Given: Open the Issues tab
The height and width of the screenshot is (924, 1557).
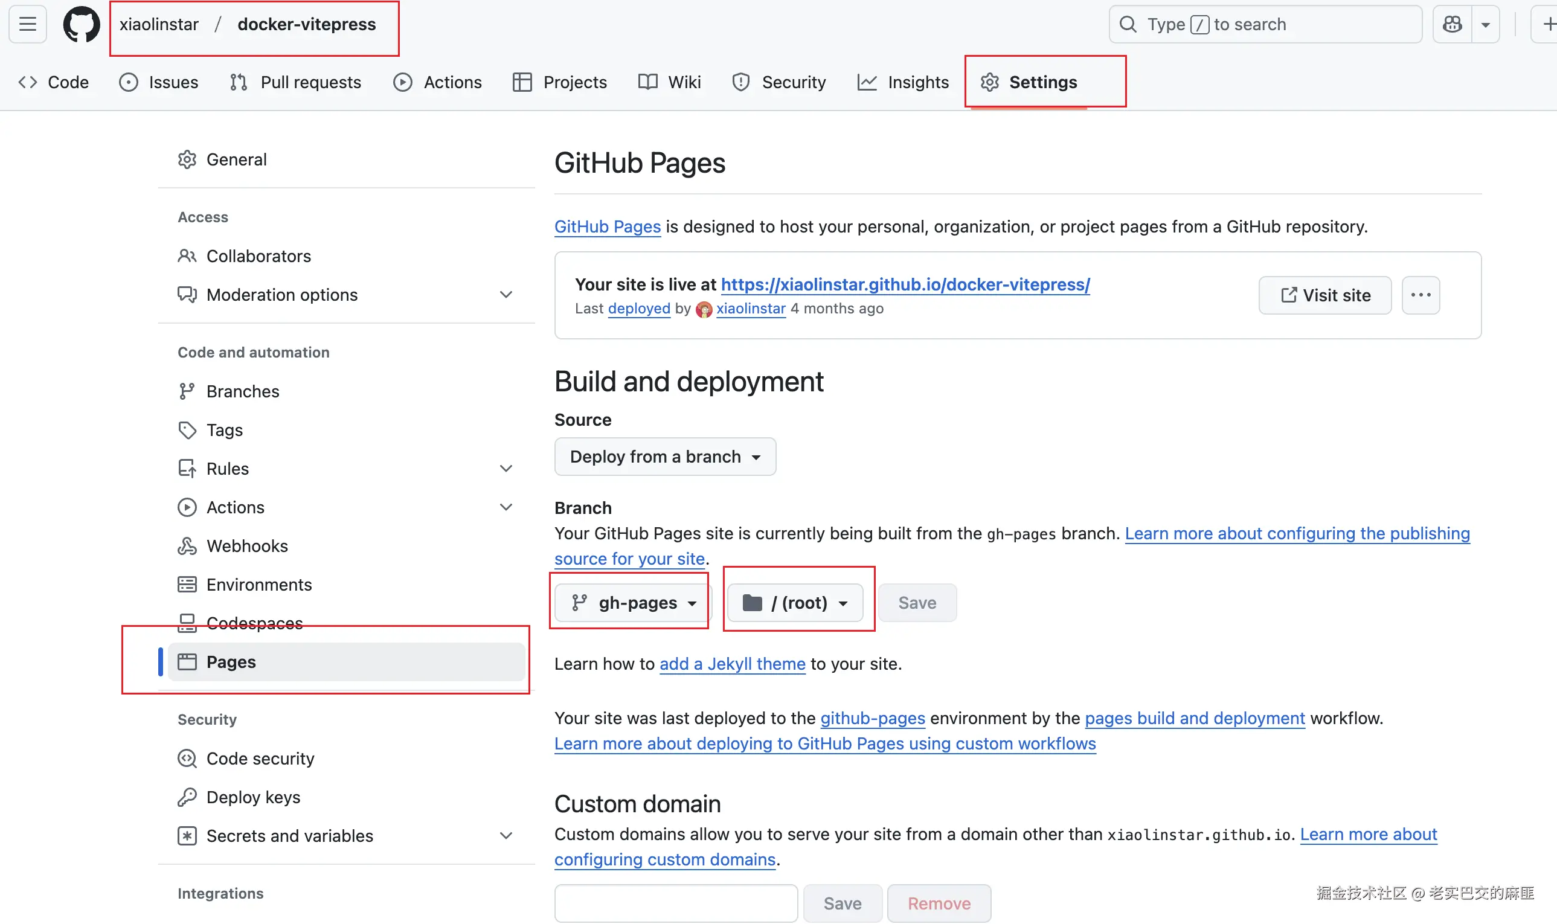Looking at the screenshot, I should point(159,82).
